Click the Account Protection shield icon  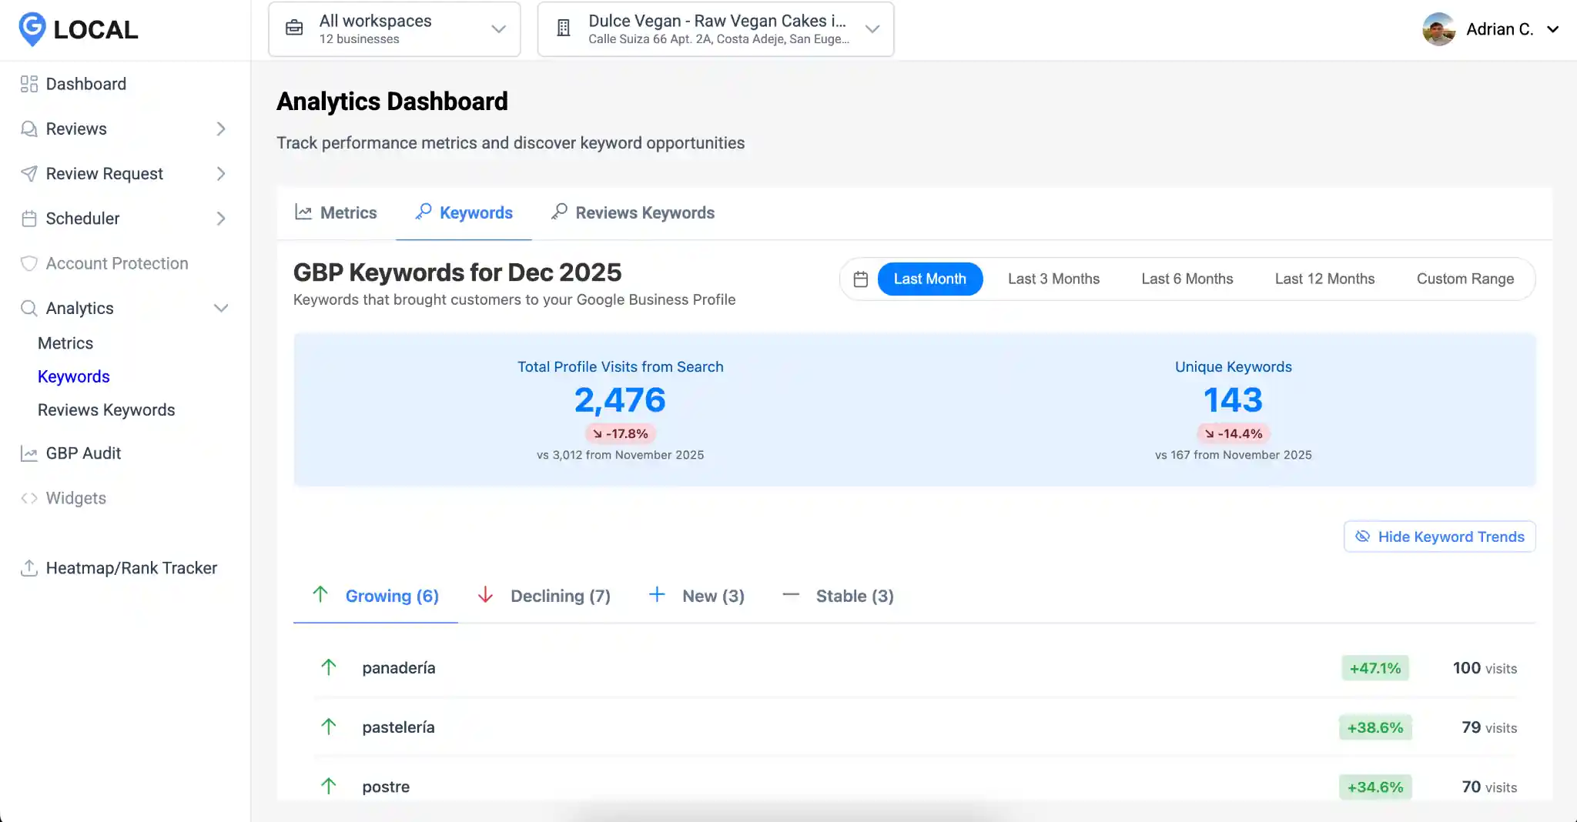click(29, 263)
